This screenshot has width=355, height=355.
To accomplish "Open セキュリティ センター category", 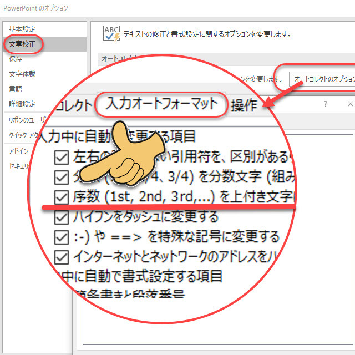I will 19,166.
